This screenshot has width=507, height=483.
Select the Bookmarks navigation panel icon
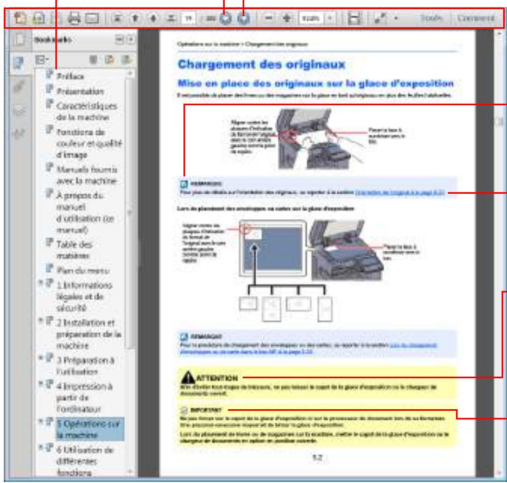pos(20,63)
